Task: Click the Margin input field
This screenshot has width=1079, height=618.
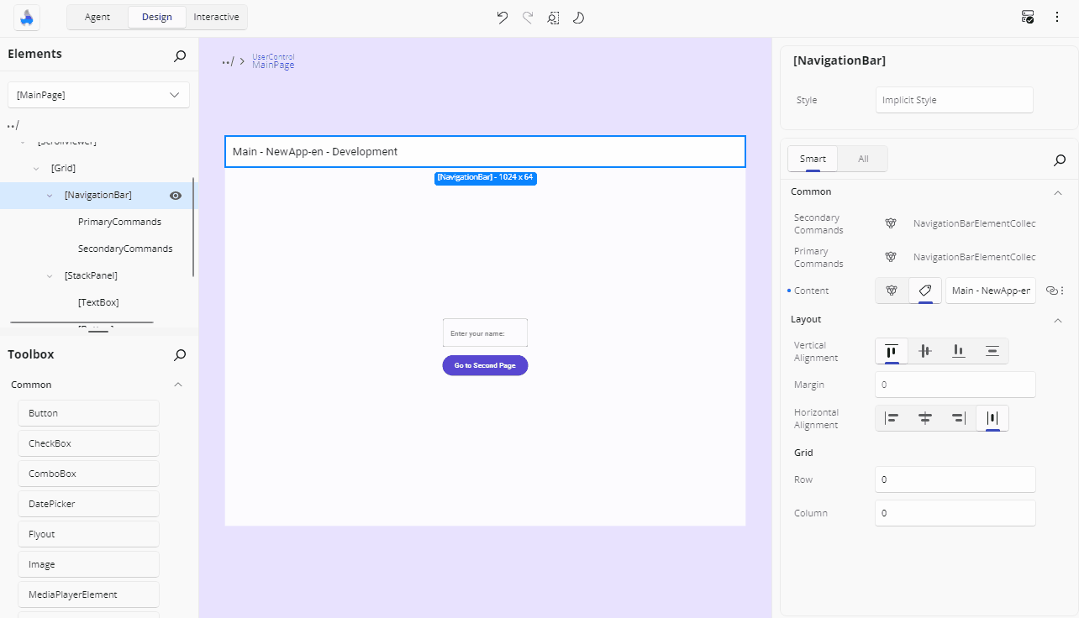Action: 955,384
